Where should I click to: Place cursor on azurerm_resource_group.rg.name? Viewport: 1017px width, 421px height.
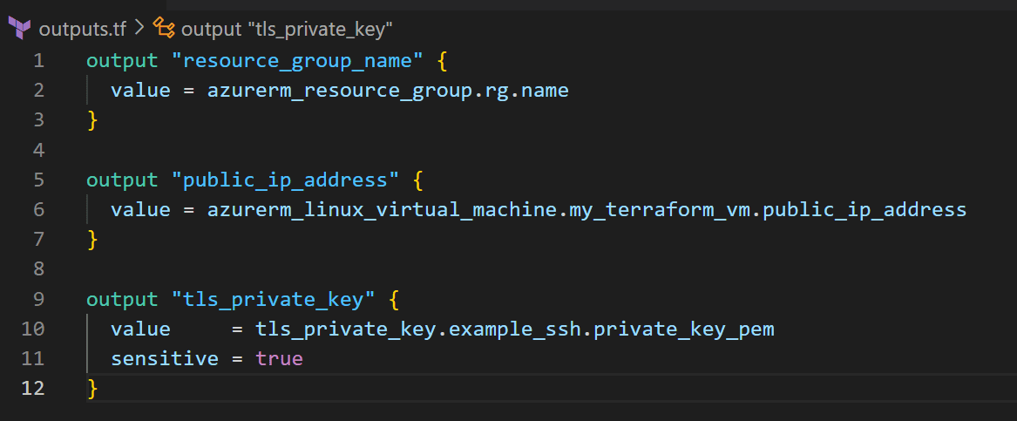pos(388,90)
